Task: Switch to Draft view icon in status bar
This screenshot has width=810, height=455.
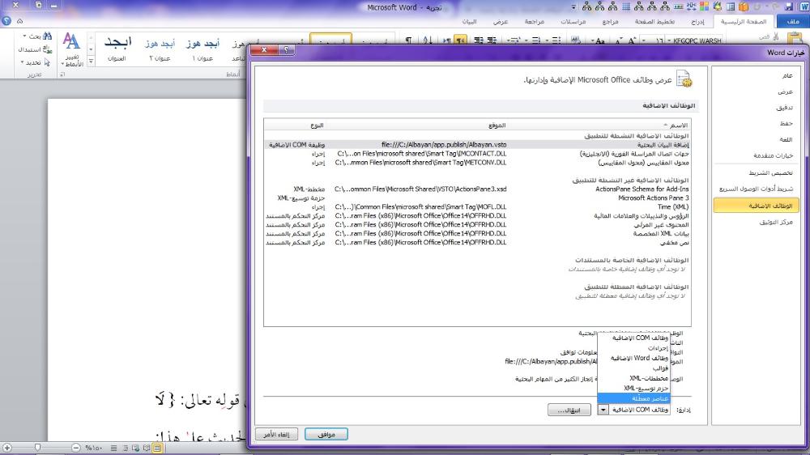Action: point(113,449)
